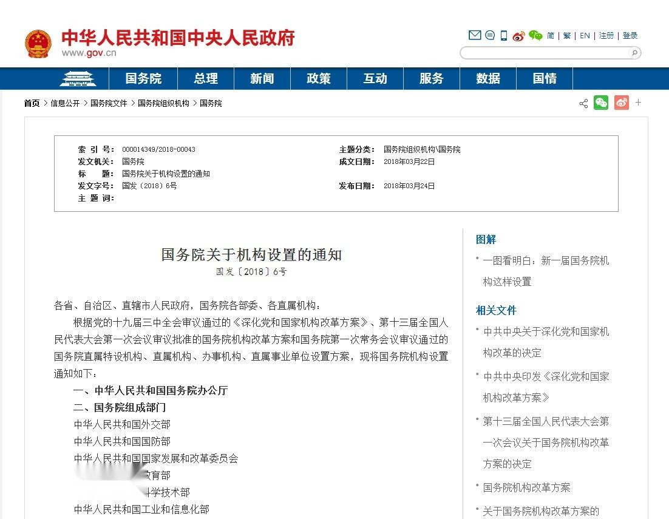Share via red Weibo button
The image size is (669, 519).
621,103
